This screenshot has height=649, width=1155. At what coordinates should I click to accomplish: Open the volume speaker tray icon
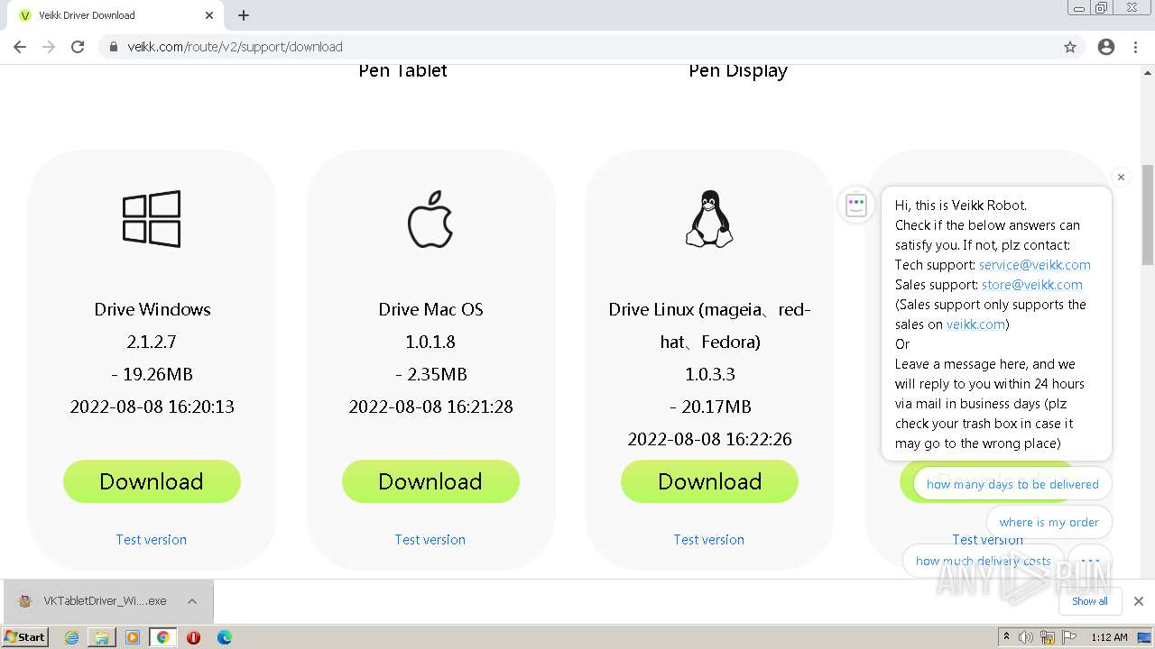pos(1026,637)
